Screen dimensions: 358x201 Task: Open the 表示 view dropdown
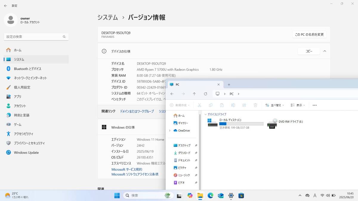(298, 105)
